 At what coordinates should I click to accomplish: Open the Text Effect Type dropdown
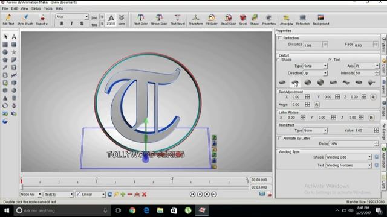coord(315,130)
